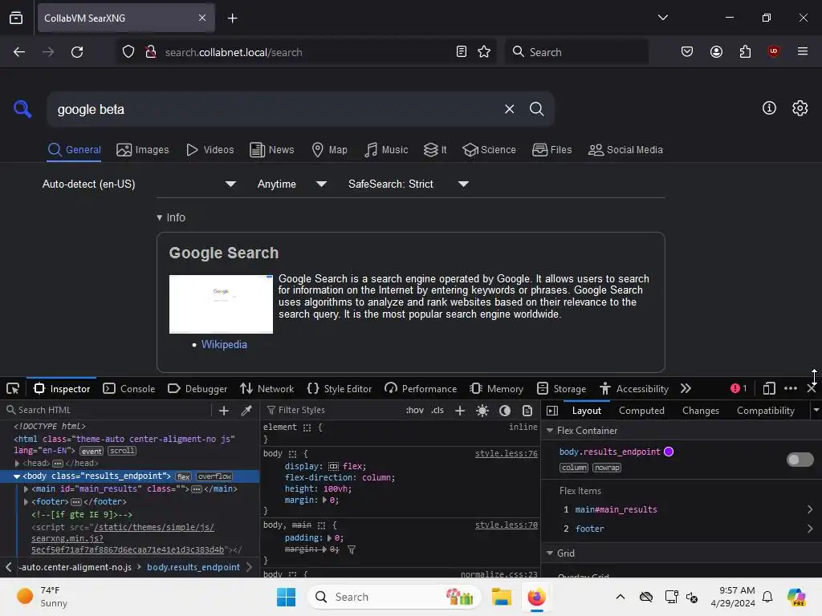The height and width of the screenshot is (616, 822).
Task: Pick a color with the eyedropper icon
Action: [x=246, y=411]
